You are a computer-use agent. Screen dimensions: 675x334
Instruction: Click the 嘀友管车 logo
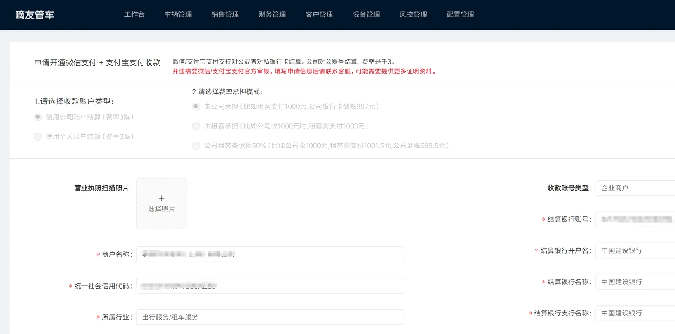(35, 15)
